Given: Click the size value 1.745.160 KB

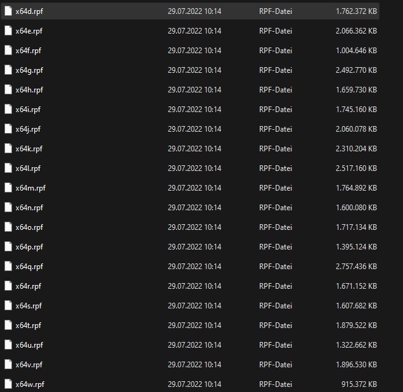Looking at the screenshot, I should pos(356,110).
